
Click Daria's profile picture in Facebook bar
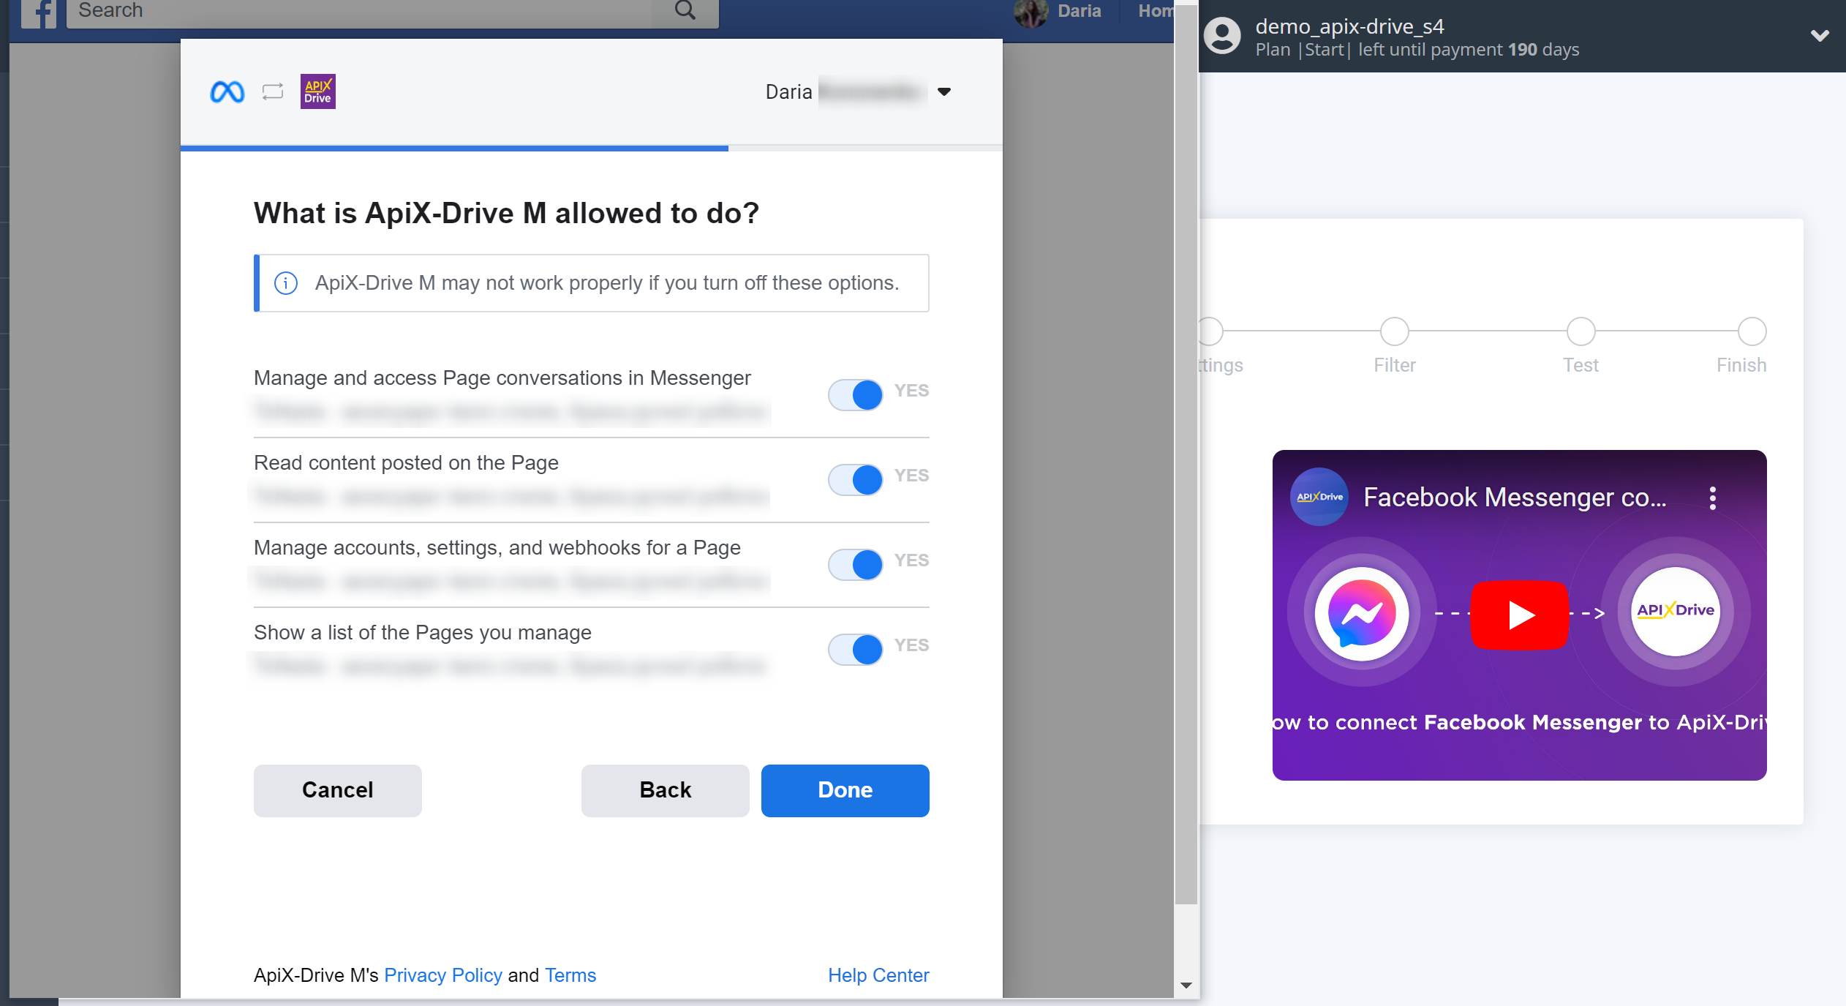pos(1031,12)
